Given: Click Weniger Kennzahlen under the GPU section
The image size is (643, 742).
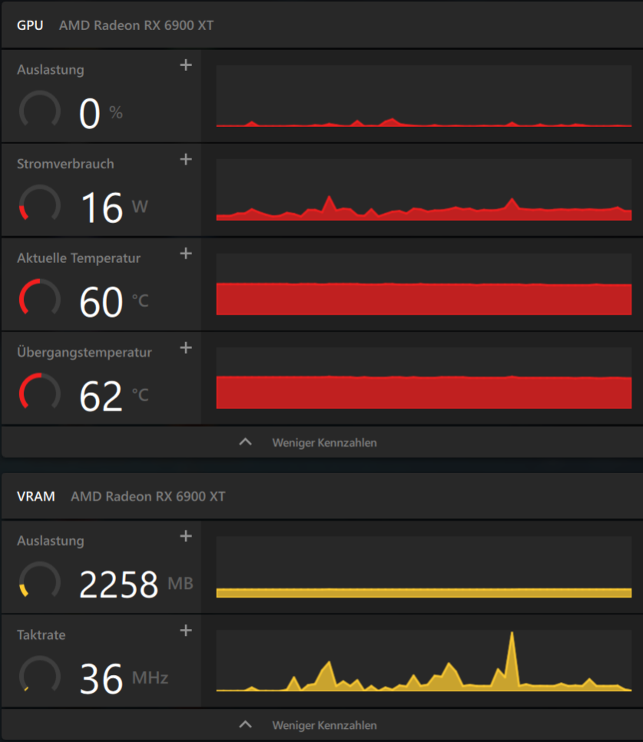Looking at the screenshot, I should 323,443.
